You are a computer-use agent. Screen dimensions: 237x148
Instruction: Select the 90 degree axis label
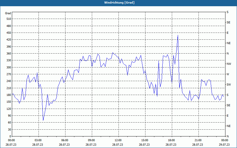(9, 116)
